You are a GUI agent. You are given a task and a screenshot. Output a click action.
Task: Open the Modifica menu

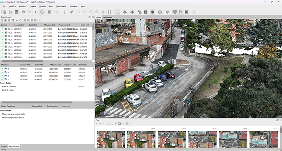point(12,6)
